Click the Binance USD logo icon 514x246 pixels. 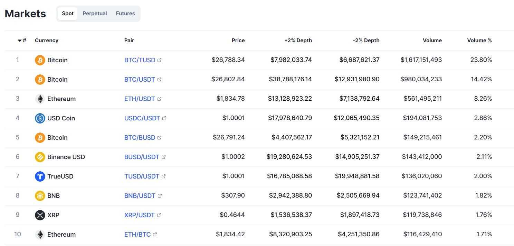[40, 157]
